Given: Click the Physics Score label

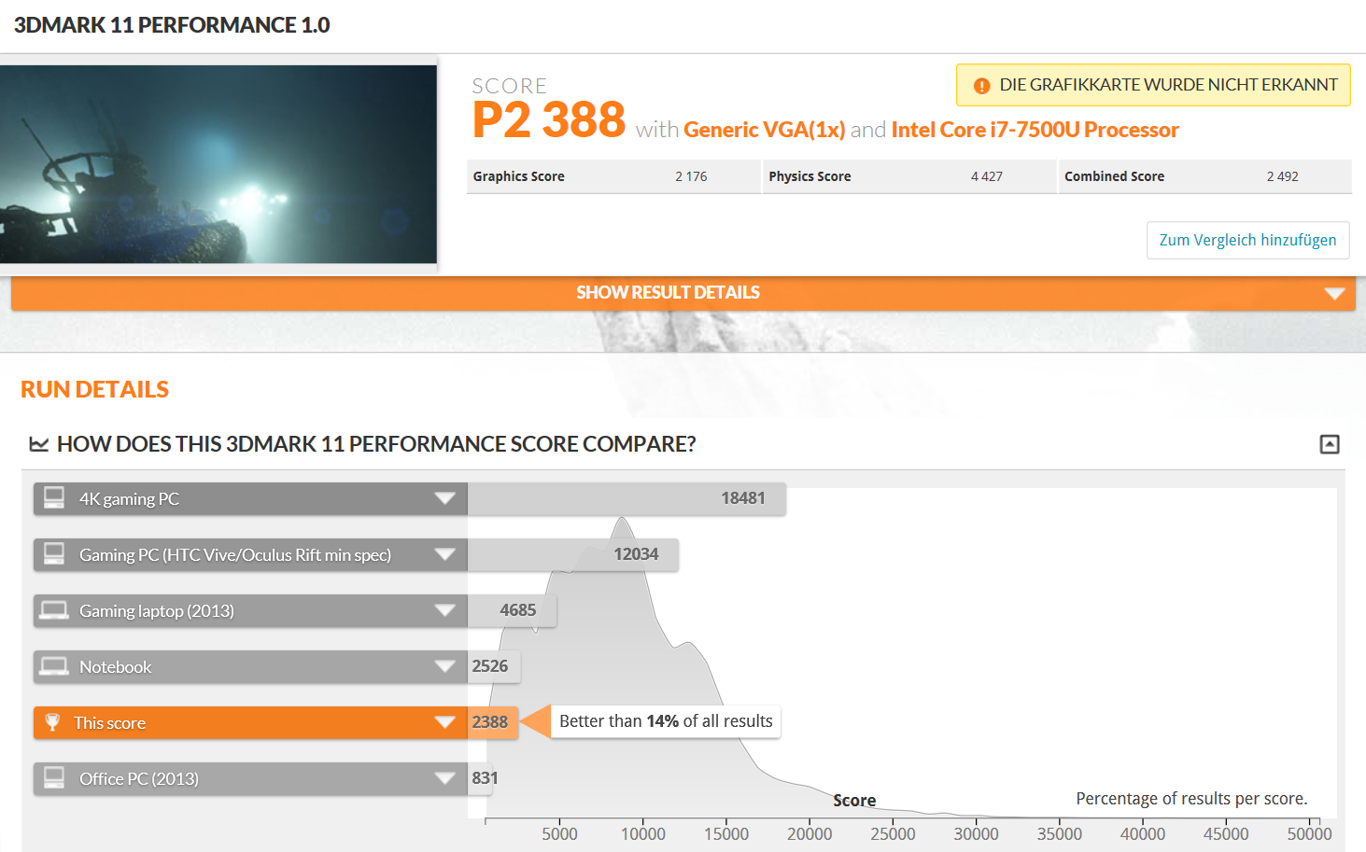Looking at the screenshot, I should pyautogui.click(x=810, y=176).
